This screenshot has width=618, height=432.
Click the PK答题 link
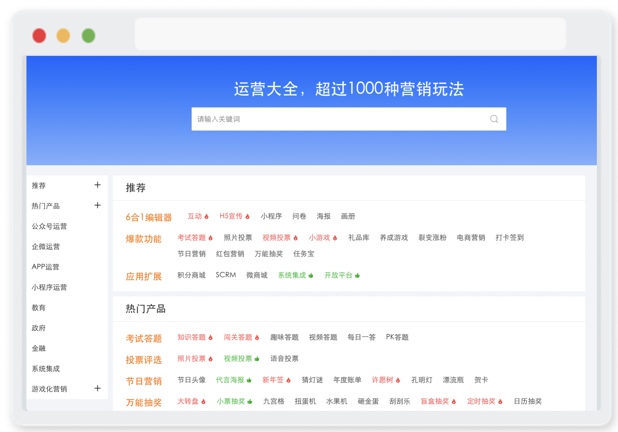397,337
